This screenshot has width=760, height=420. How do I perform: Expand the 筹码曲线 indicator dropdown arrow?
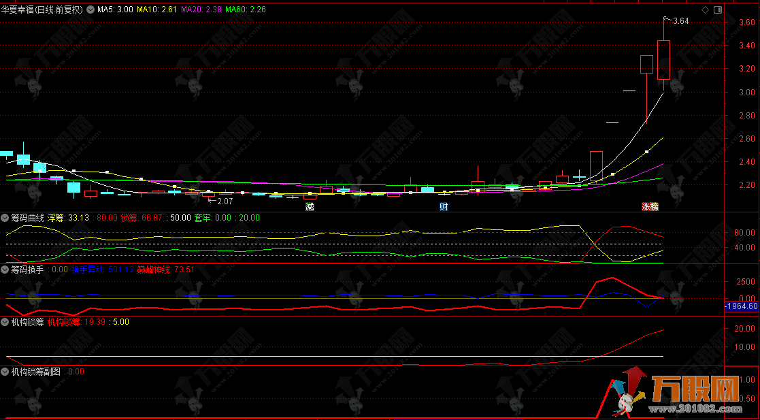pyautogui.click(x=5, y=218)
